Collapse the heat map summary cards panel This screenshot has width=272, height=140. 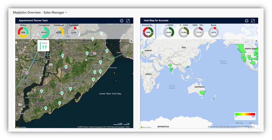pyautogui.click(x=256, y=41)
